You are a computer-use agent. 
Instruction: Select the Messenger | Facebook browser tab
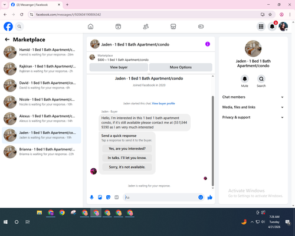point(36,5)
